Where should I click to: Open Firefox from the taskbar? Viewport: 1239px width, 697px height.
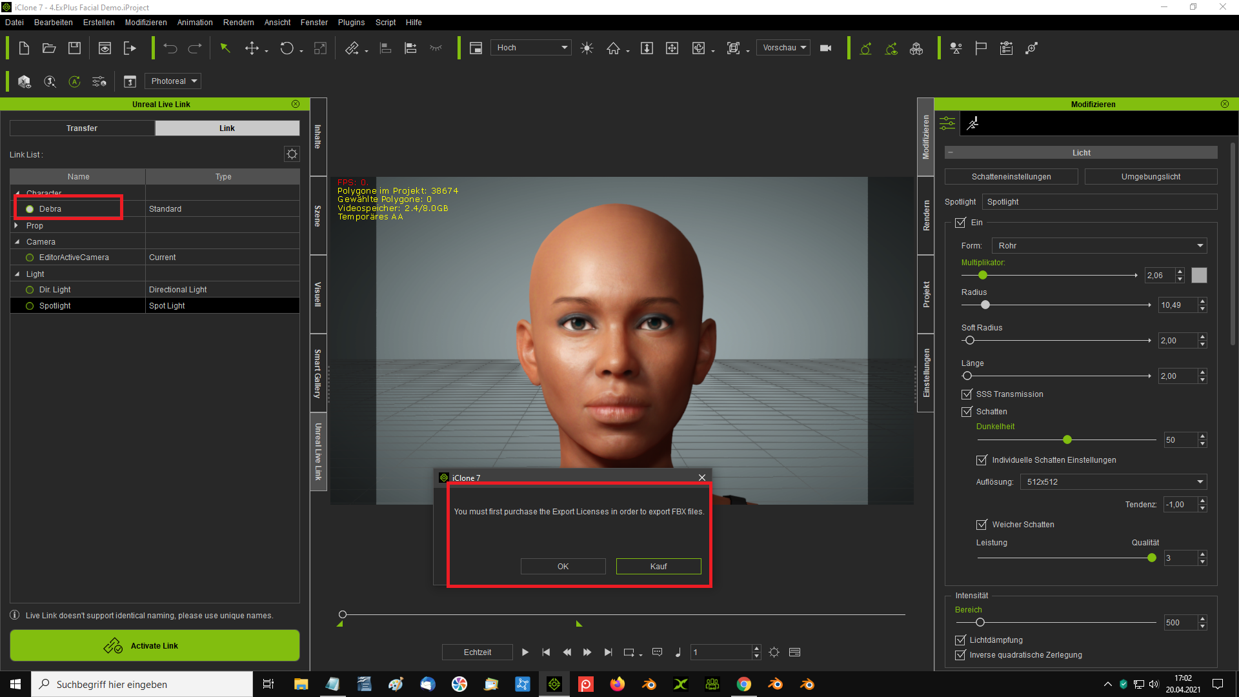(x=618, y=684)
